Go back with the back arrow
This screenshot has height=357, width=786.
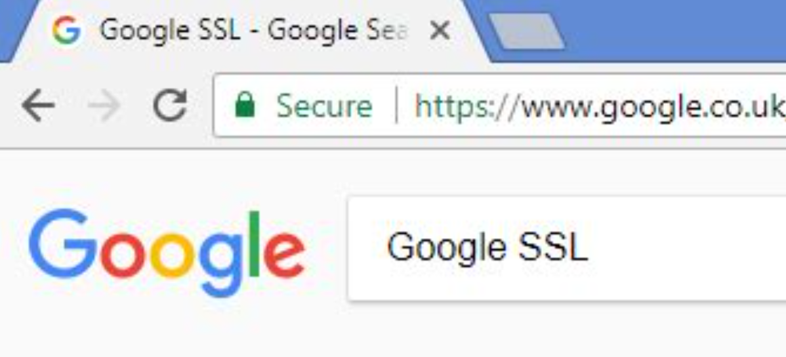pyautogui.click(x=37, y=106)
